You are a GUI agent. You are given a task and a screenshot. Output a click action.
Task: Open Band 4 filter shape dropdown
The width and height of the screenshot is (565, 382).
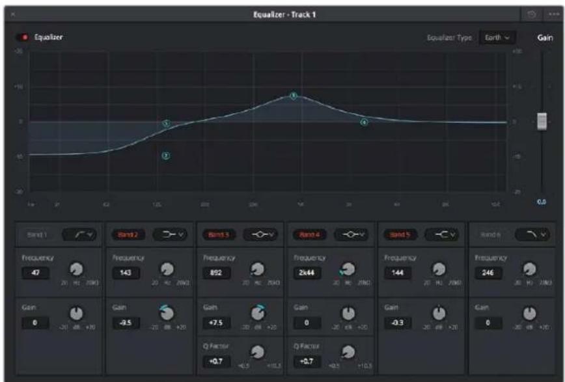(351, 235)
